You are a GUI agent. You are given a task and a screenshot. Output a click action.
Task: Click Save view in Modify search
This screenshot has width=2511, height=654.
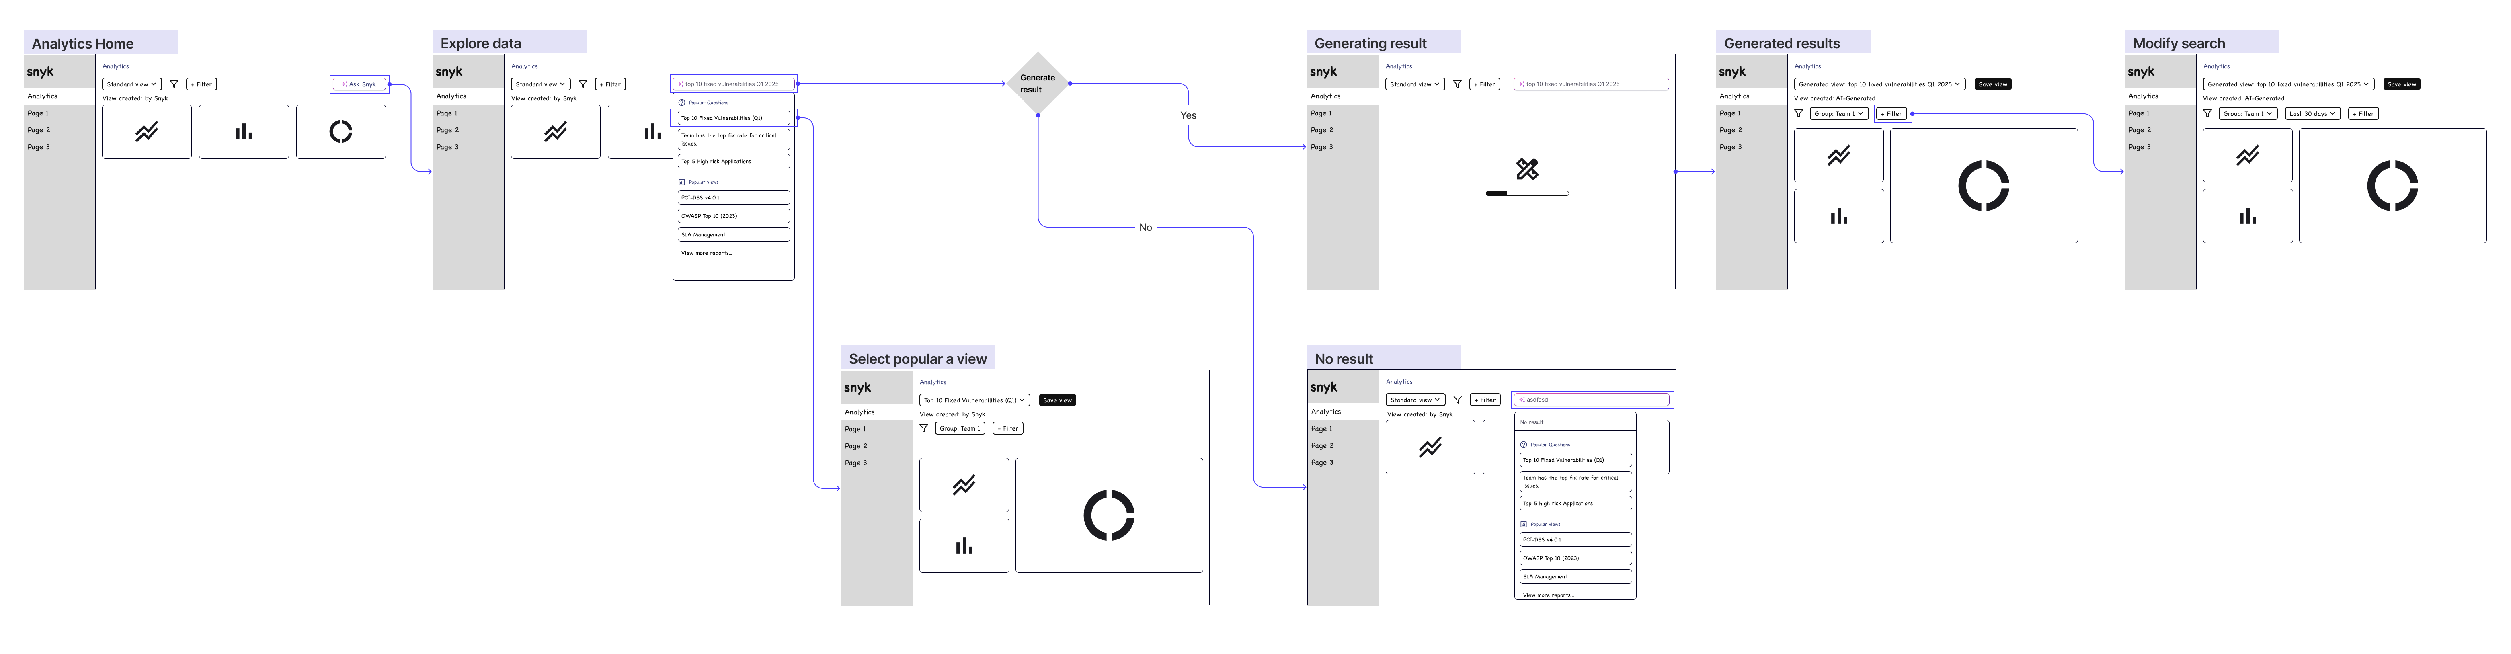2401,85
